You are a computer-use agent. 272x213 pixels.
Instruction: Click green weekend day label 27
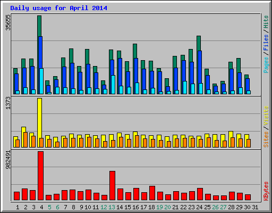pos(223,207)
